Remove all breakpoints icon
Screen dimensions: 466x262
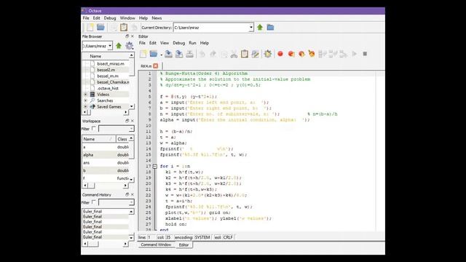[x=312, y=54]
